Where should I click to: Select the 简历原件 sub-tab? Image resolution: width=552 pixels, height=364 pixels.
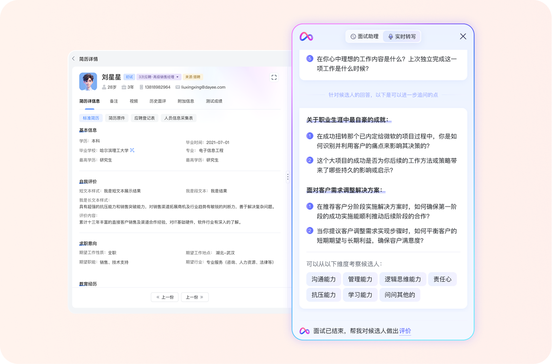tap(117, 118)
